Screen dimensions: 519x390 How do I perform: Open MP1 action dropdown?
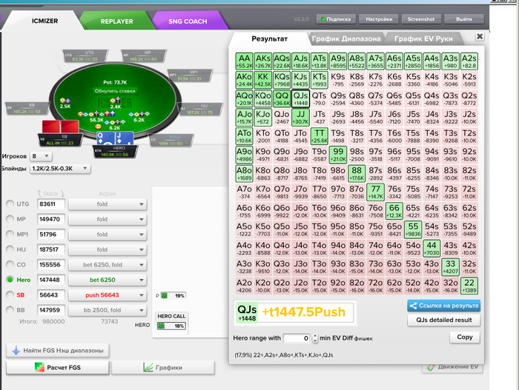(108, 235)
